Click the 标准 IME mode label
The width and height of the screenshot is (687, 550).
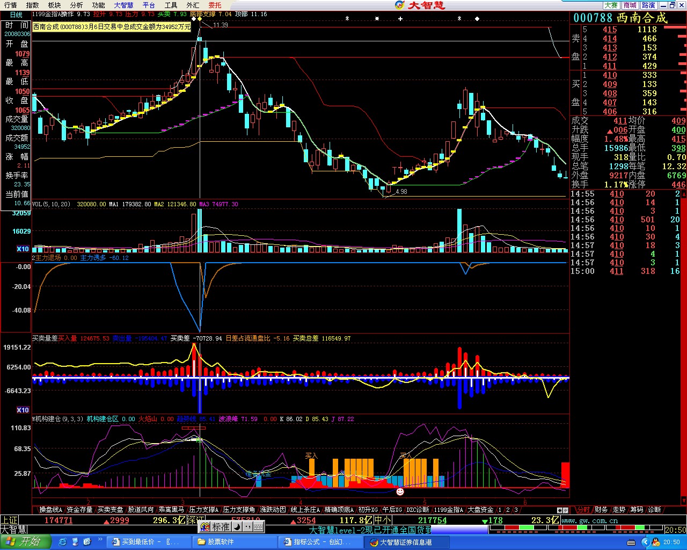[x=221, y=527]
